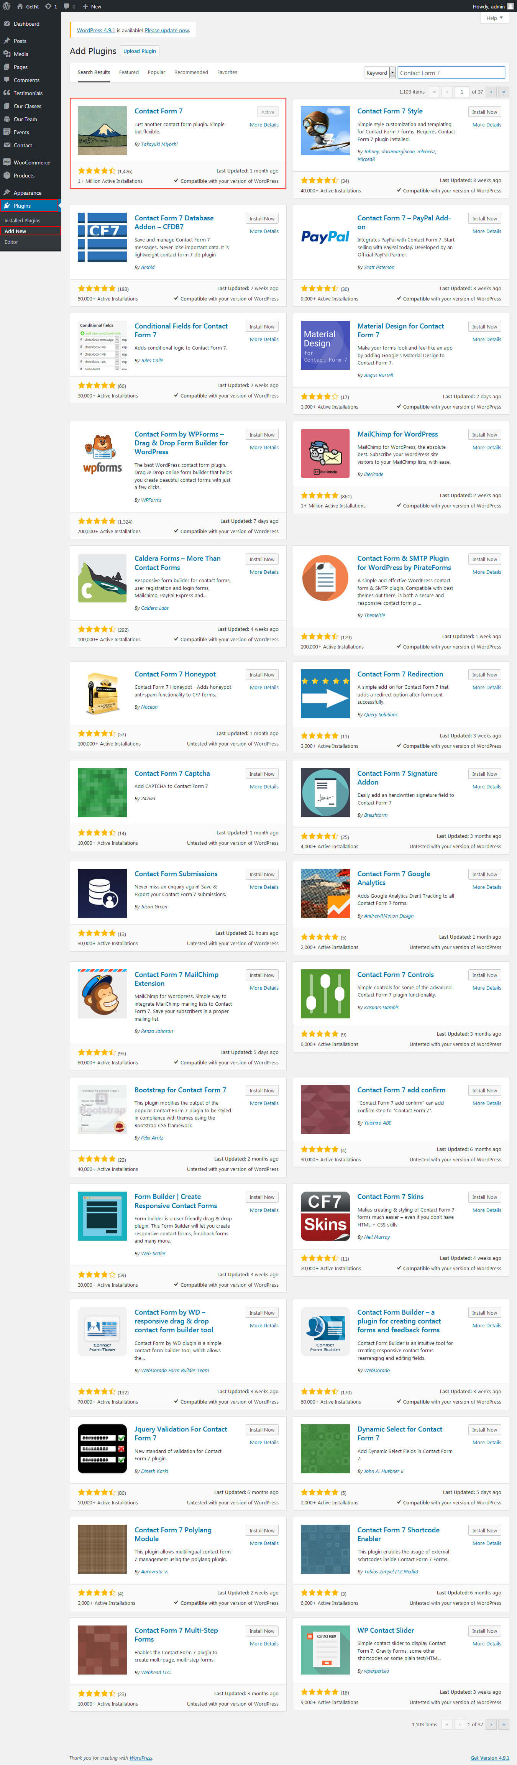Screen dimensions: 517x1765
Task: Jump to last page in top pagination
Action: 504,92
